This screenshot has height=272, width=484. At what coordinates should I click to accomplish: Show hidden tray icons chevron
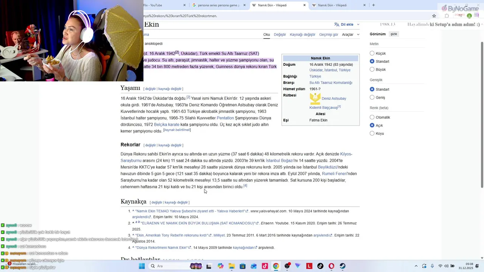click(416, 266)
